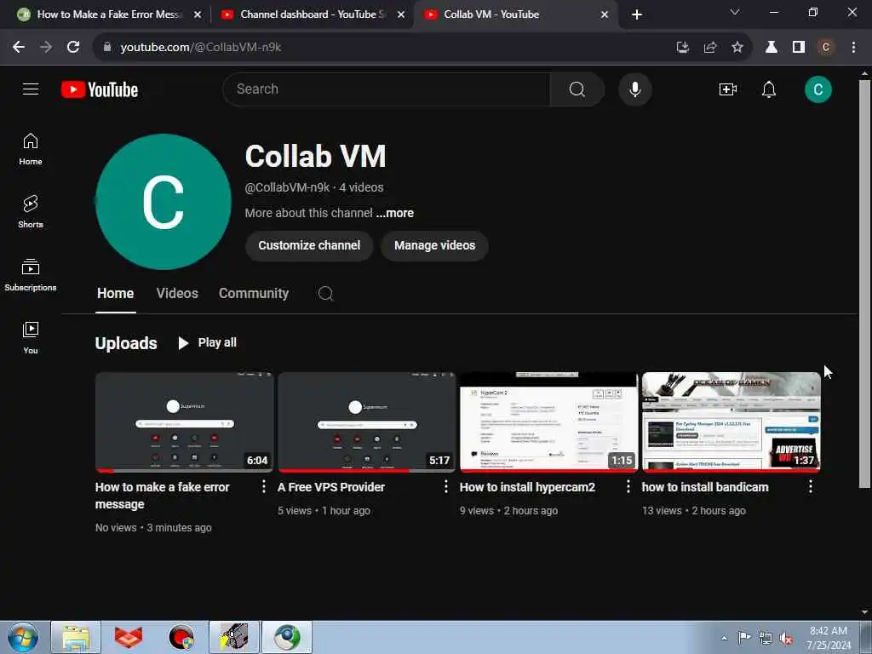
Task: Switch to How to Make a Fake Error Message tab
Action: pyautogui.click(x=108, y=14)
